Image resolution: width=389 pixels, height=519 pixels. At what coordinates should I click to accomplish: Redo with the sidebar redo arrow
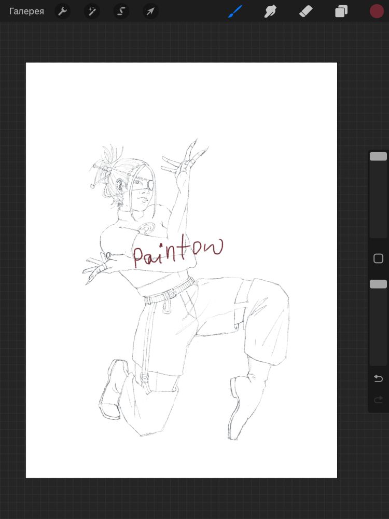pos(378,400)
